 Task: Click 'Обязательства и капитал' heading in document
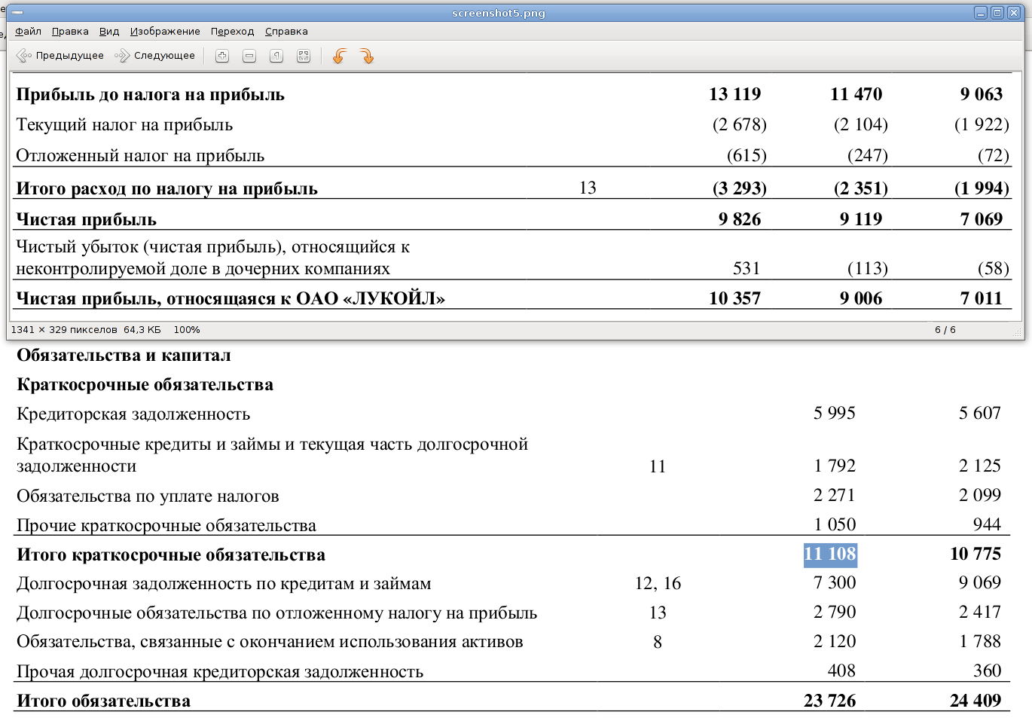click(124, 356)
